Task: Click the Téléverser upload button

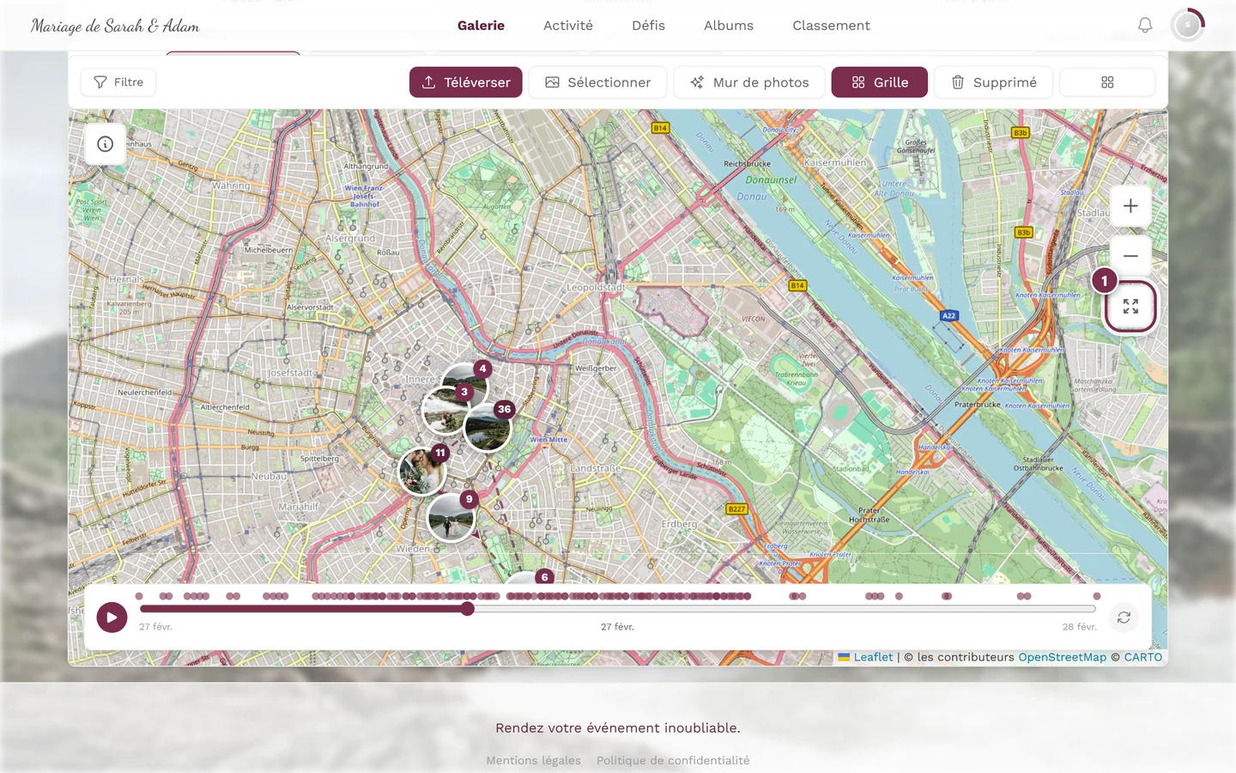Action: [466, 82]
